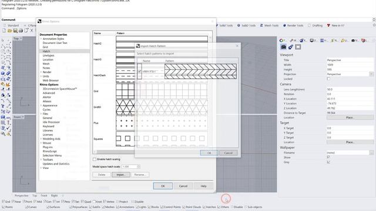Switch to the red shield panel tab
The image size is (376, 211).
click(x=365, y=40)
